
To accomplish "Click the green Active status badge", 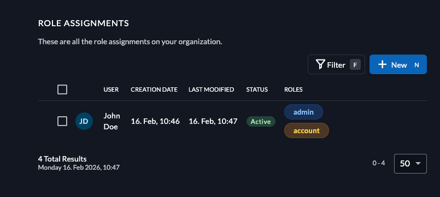I will (261, 121).
